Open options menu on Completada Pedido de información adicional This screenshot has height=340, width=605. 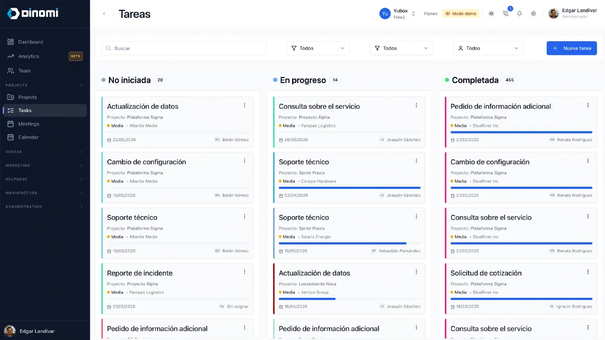pos(588,105)
